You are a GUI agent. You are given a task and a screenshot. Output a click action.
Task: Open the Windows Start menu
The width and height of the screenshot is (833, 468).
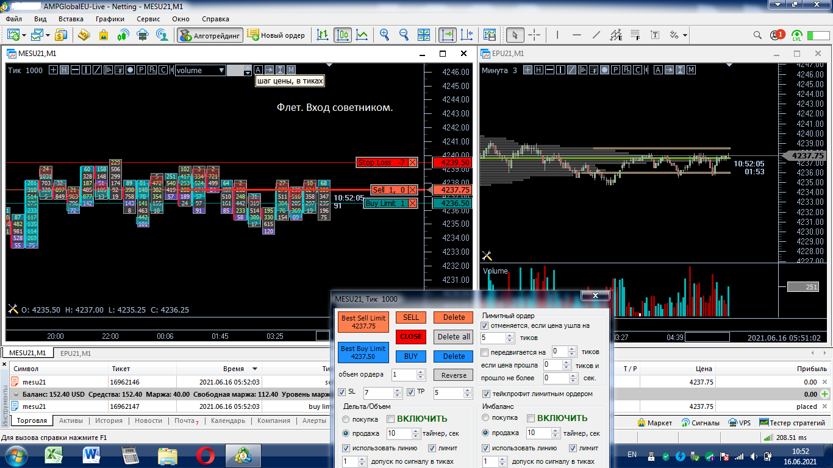tap(15, 455)
